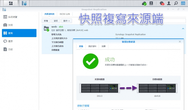Screen dimensions: 188x110
Task: Click the green success checkmark icon
Action: pos(91,61)
